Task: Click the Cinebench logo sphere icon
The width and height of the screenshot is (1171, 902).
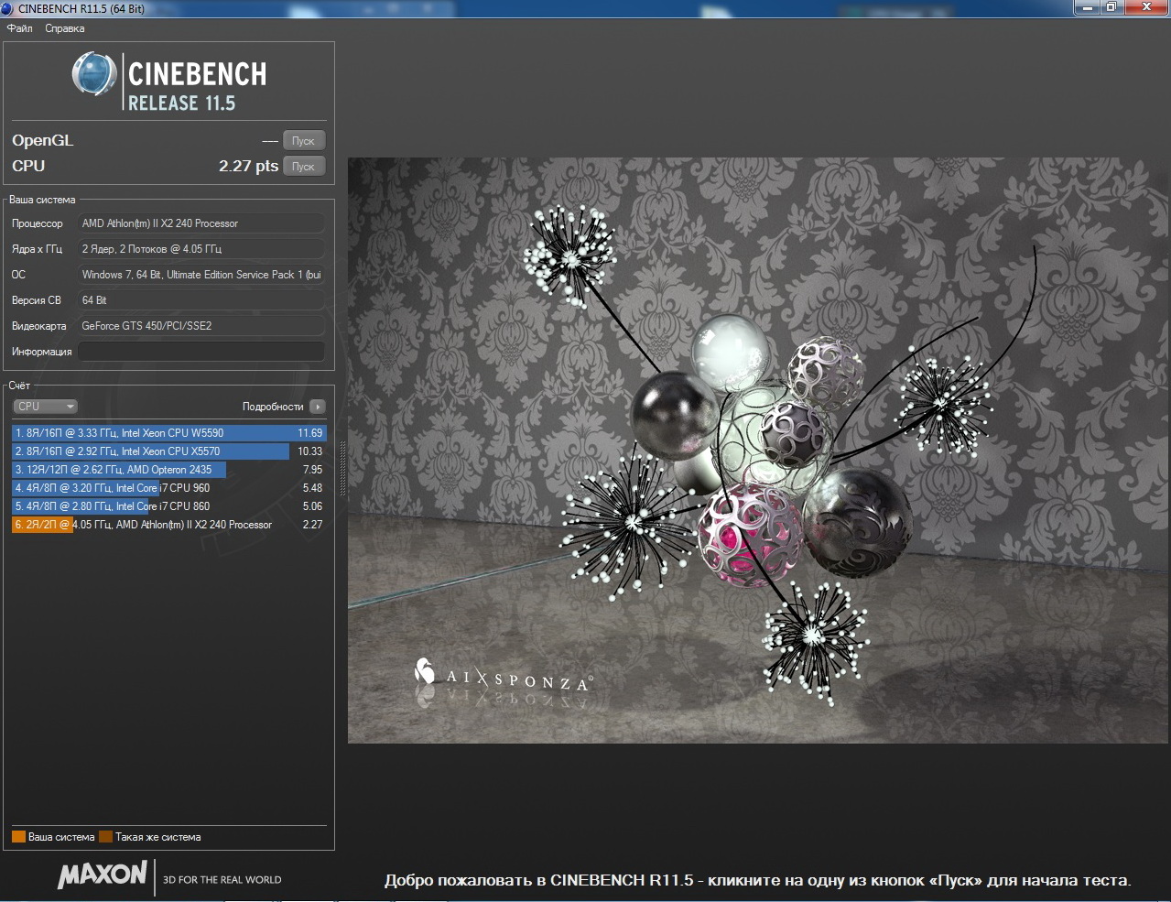Action: tap(94, 74)
